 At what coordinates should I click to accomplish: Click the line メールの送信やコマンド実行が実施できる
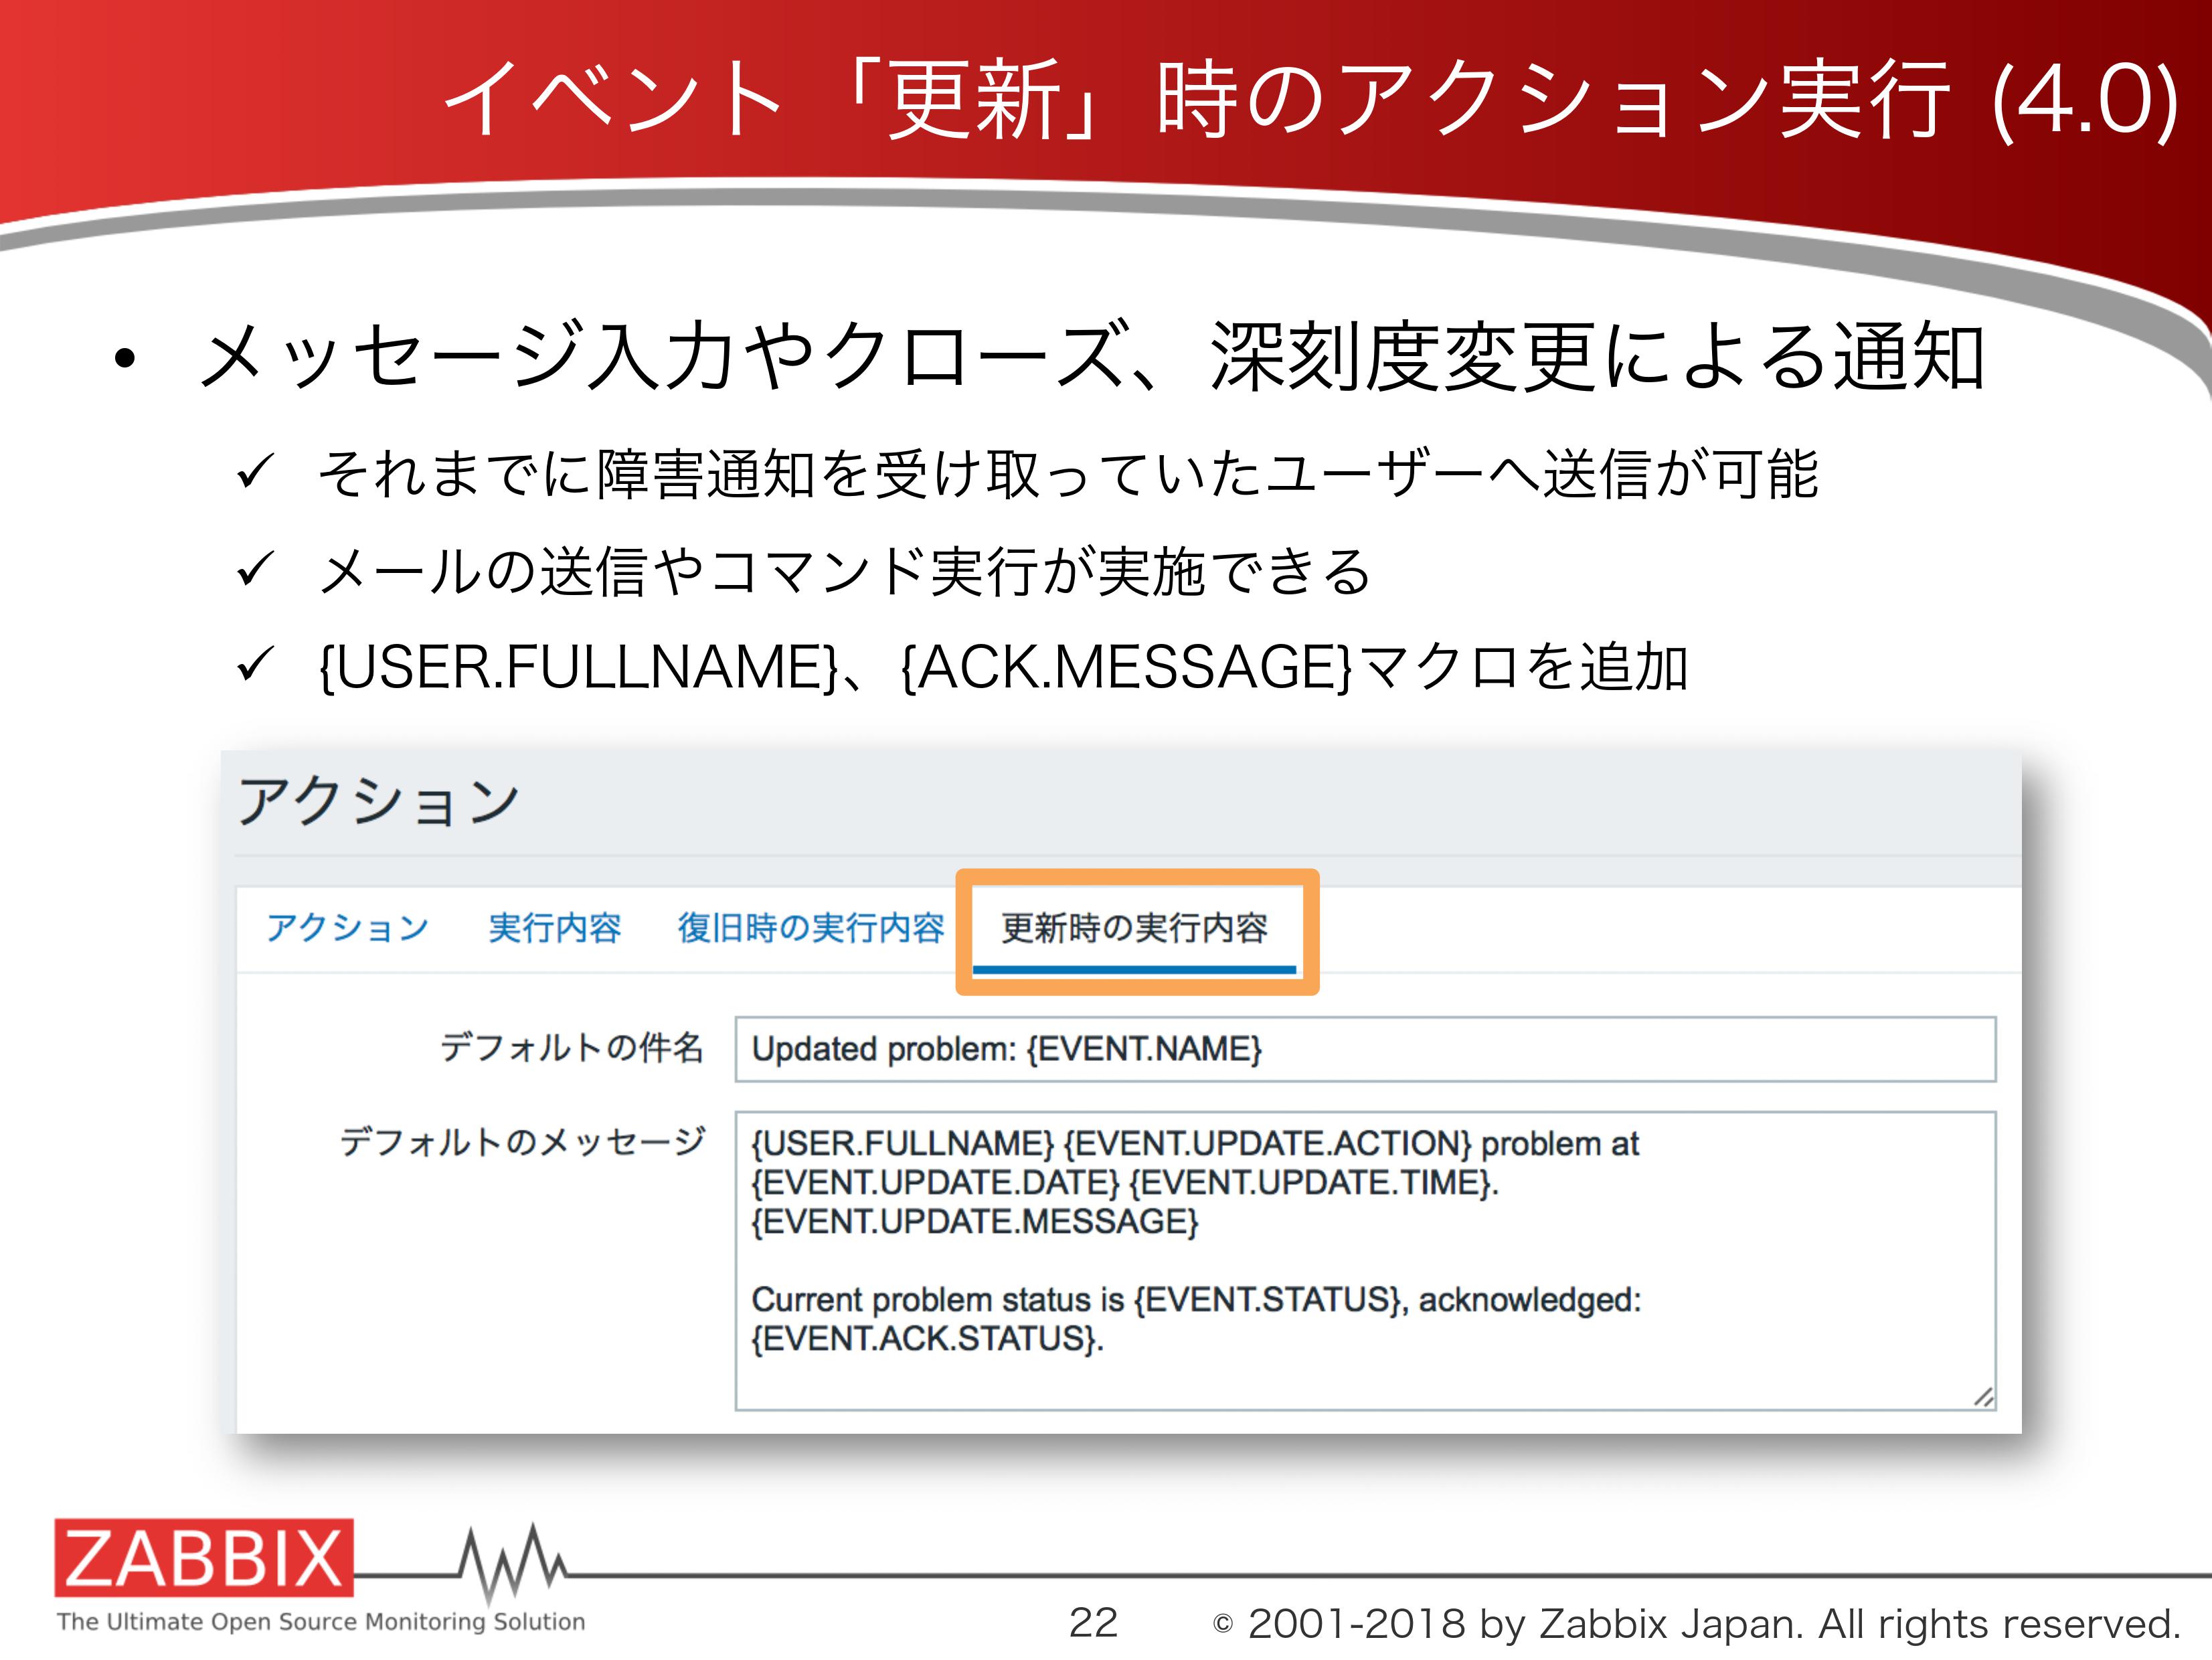(844, 571)
